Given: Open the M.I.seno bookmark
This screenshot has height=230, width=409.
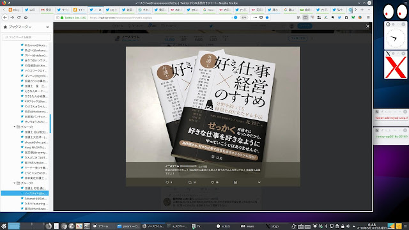Looking at the screenshot, I should tap(34, 45).
